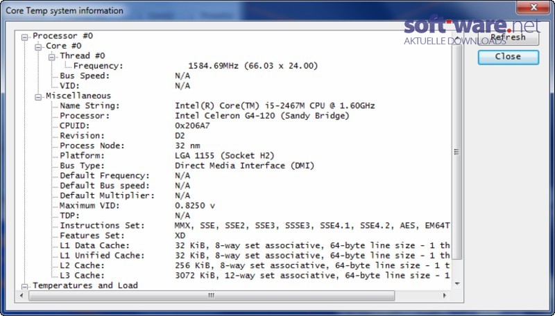555x316 pixels.
Task: Select the Bus Speed row
Action: [125, 76]
